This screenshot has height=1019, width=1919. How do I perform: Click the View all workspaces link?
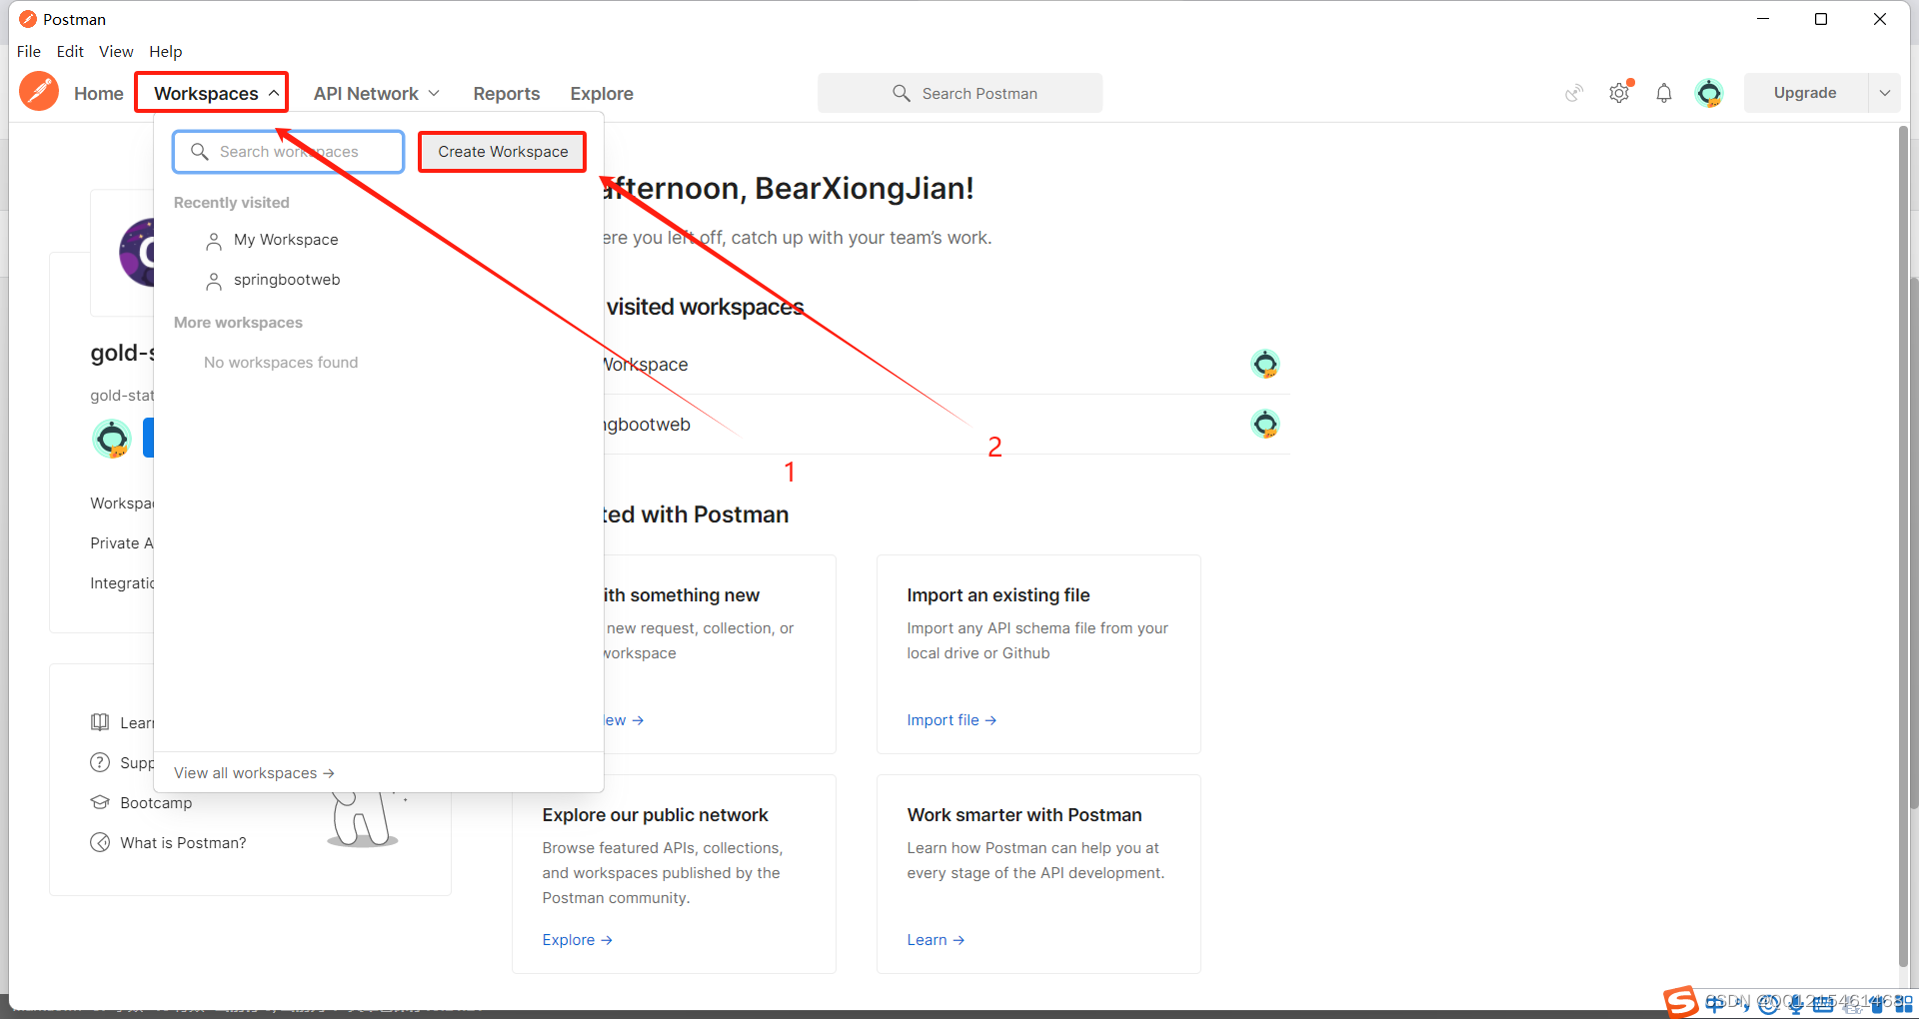[x=254, y=773]
